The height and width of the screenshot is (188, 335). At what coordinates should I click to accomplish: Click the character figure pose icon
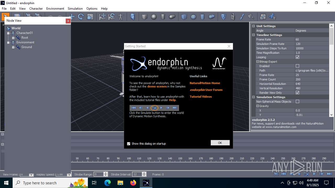tap(120, 17)
